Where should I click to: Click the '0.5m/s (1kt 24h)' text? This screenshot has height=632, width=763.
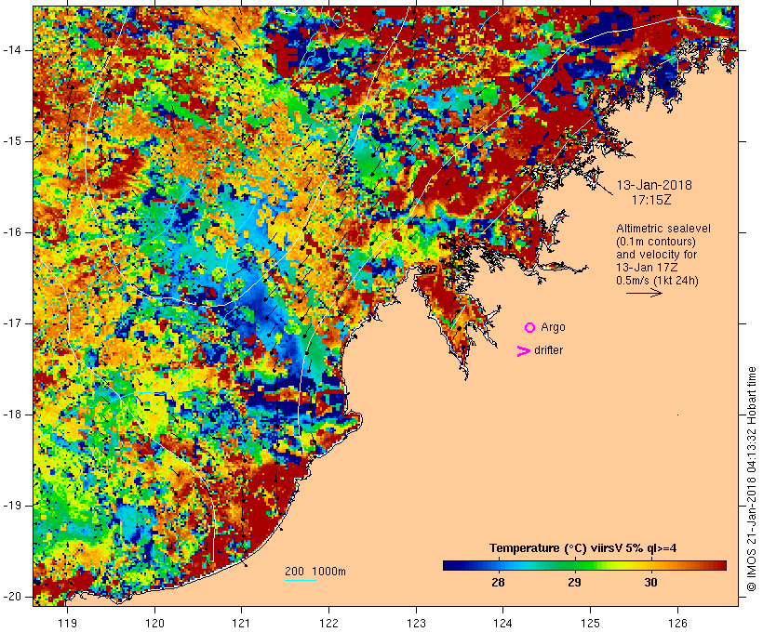tap(657, 281)
